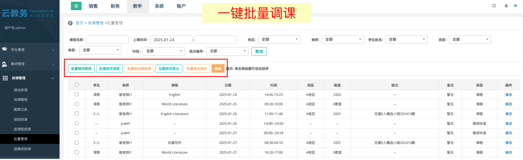This screenshot has height=160, width=523.
Task: Switch to the 教学 top tab
Action: coord(138,6)
